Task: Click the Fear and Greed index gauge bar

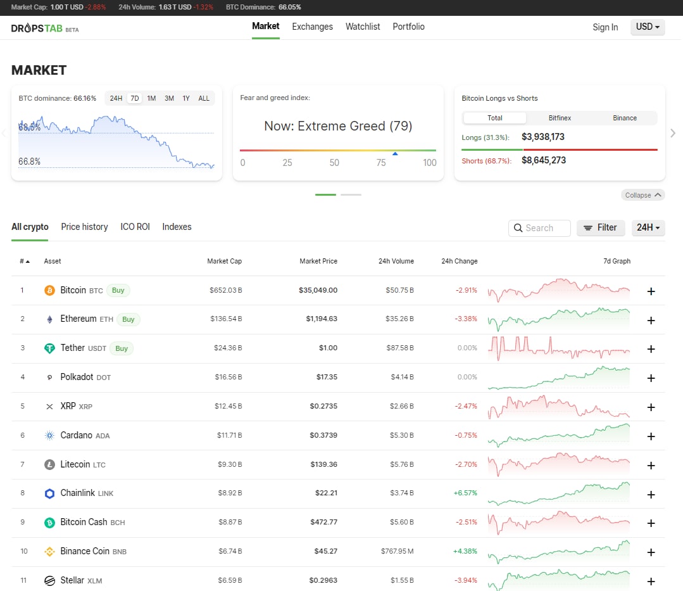Action: [338, 151]
